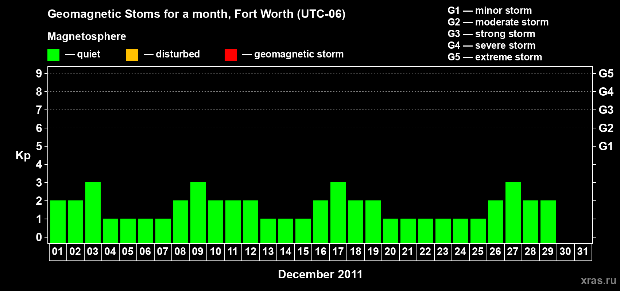Click the quiet legend label
The image size is (620, 291).
(x=89, y=54)
